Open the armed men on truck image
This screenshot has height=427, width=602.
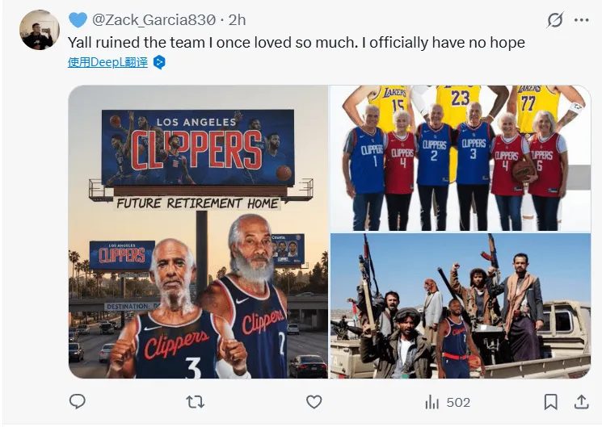point(460,306)
